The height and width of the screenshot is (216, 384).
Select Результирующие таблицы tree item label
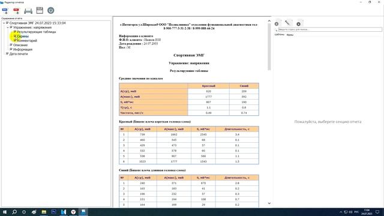(37, 32)
